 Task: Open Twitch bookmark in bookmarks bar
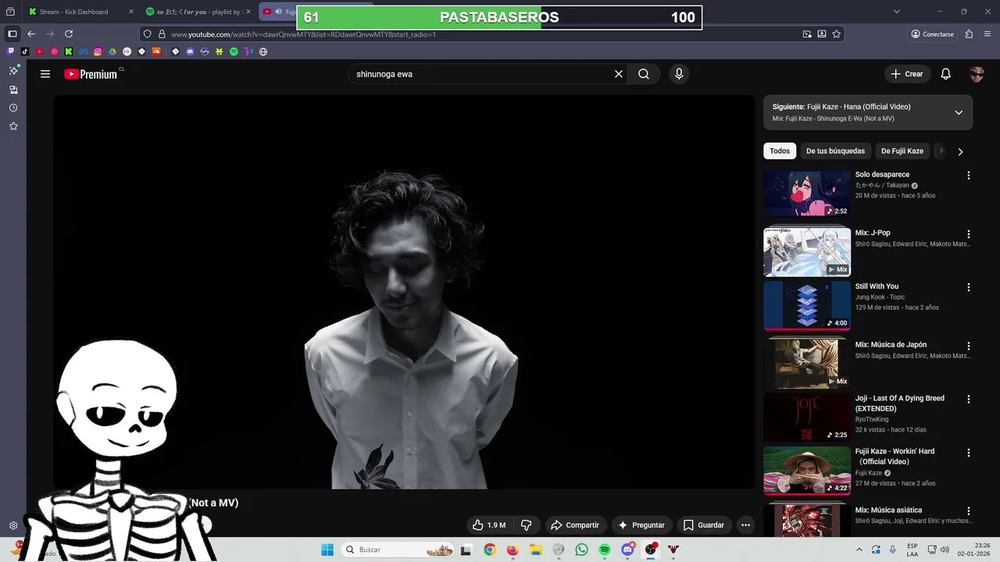click(11, 52)
